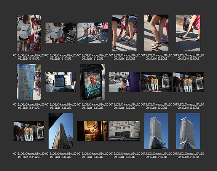
Task: Select the Chicago map thumbnail 5L8Y1524
Action: [29, 82]
